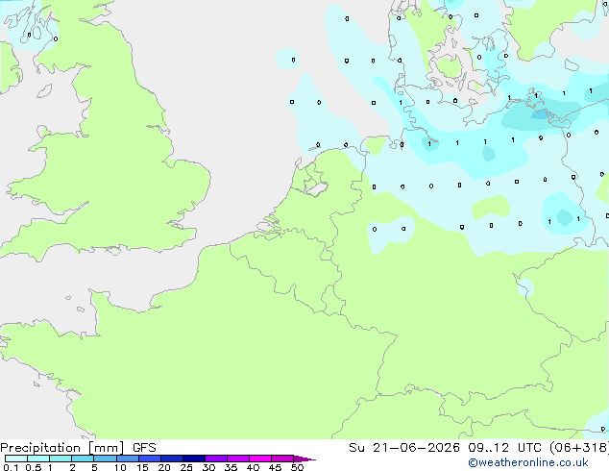Click the 30–35 mm purple swatch
This screenshot has width=609, height=471.
coord(216,459)
